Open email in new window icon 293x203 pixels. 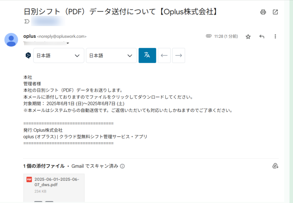pos(275,12)
